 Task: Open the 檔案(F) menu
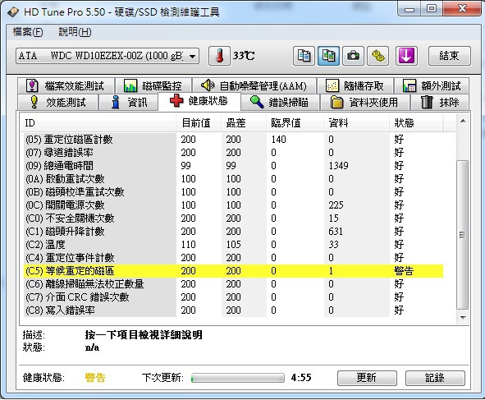coord(28,32)
